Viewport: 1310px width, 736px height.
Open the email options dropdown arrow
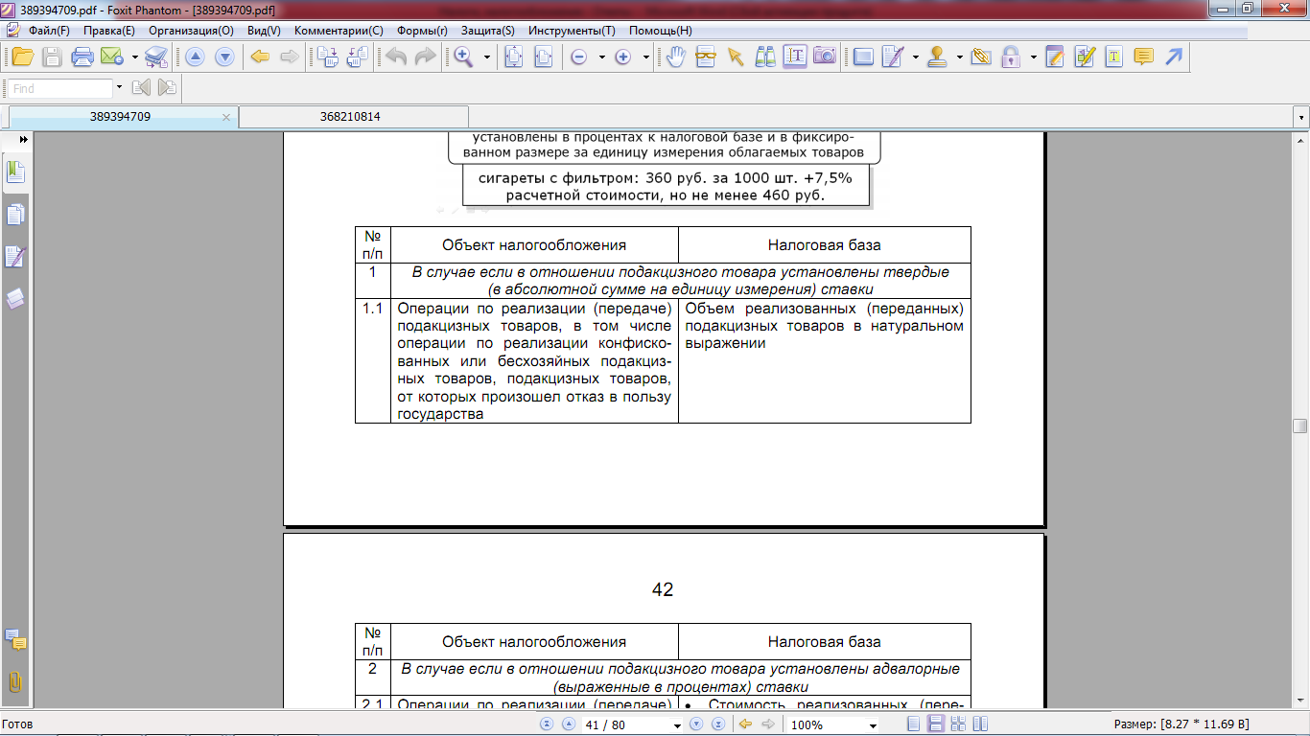pyautogui.click(x=135, y=57)
